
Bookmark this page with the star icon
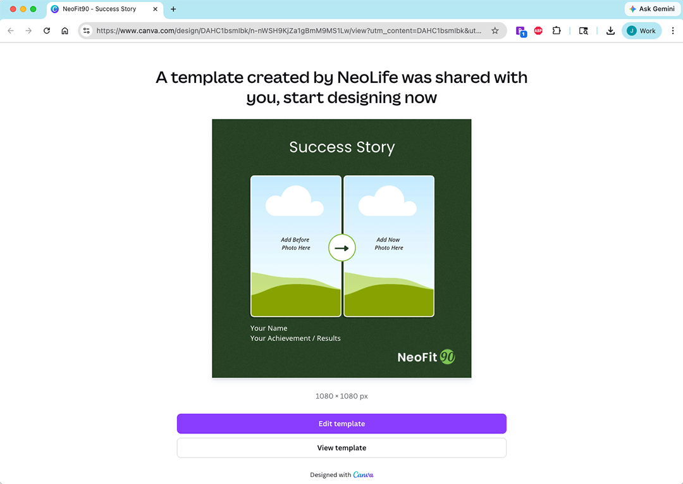click(495, 30)
